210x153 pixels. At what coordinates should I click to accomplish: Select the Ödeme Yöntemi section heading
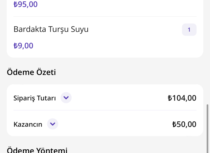pyautogui.click(x=37, y=150)
